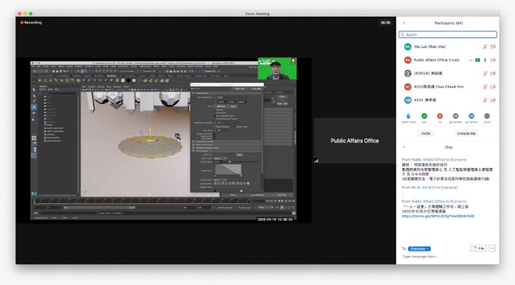Screen dimensions: 515x285
Task: Click the red Recording indicator
Action: tap(31, 23)
